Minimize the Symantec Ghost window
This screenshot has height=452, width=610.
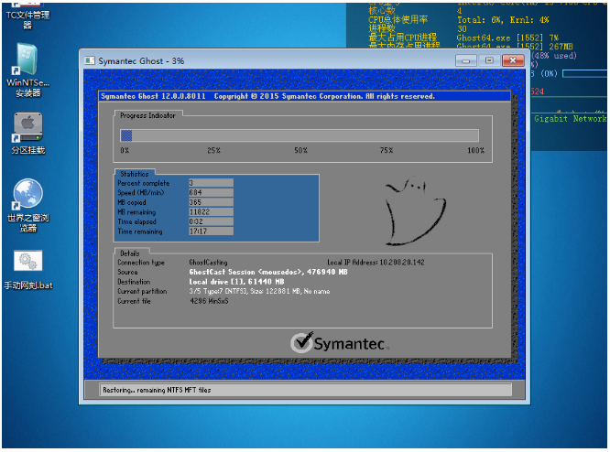coord(465,60)
